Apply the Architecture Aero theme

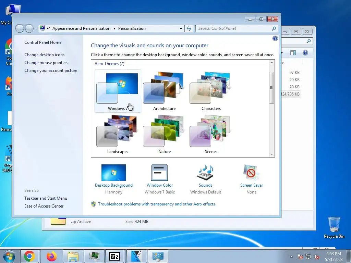(x=164, y=91)
